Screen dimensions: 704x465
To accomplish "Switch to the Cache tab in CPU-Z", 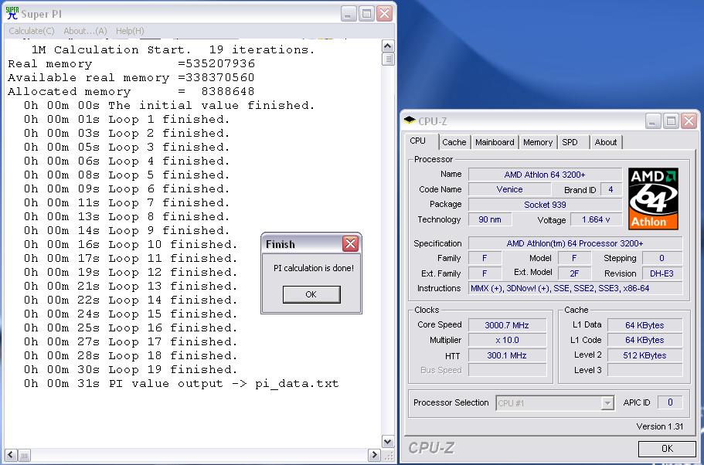I will tap(454, 142).
